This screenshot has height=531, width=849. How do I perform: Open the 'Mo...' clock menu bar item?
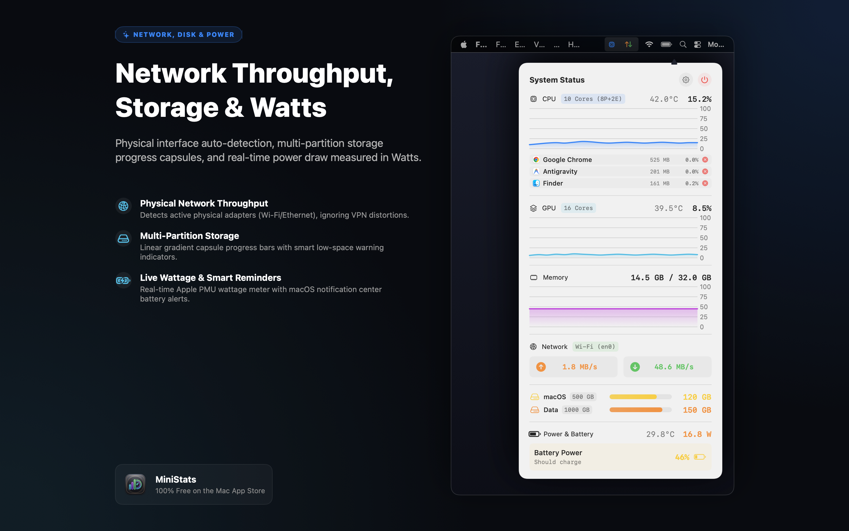716,45
